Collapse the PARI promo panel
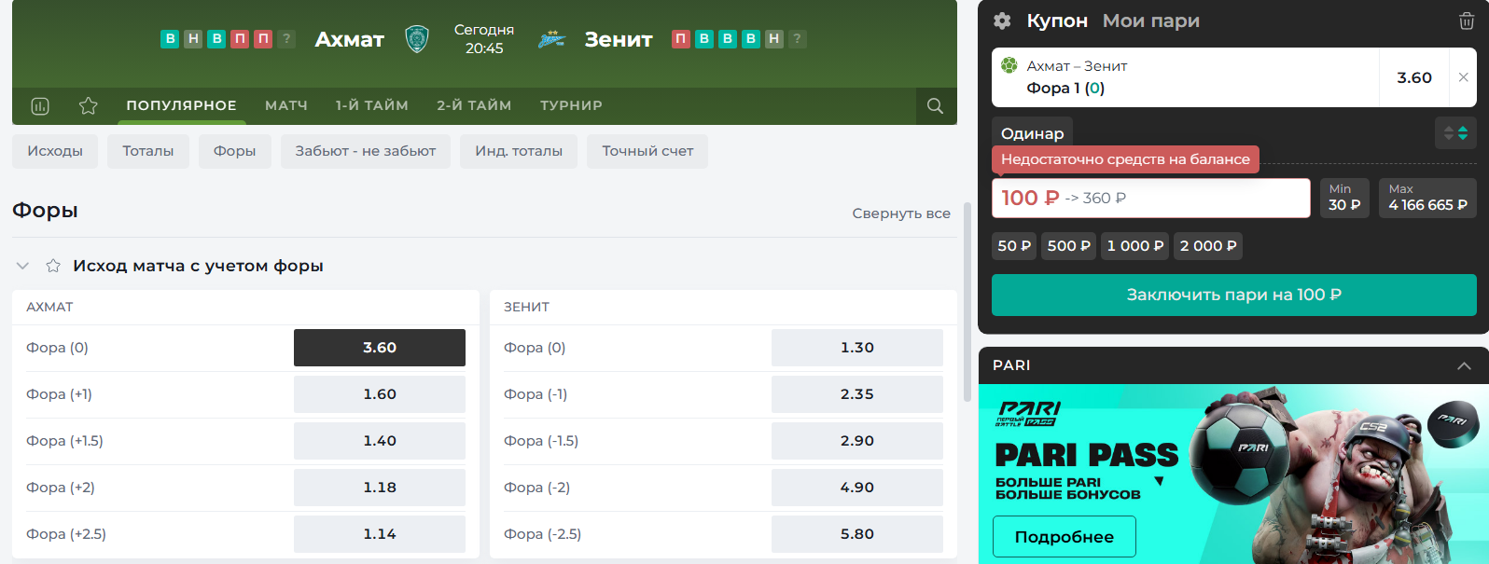Image resolution: width=1489 pixels, height=564 pixels. (1464, 366)
